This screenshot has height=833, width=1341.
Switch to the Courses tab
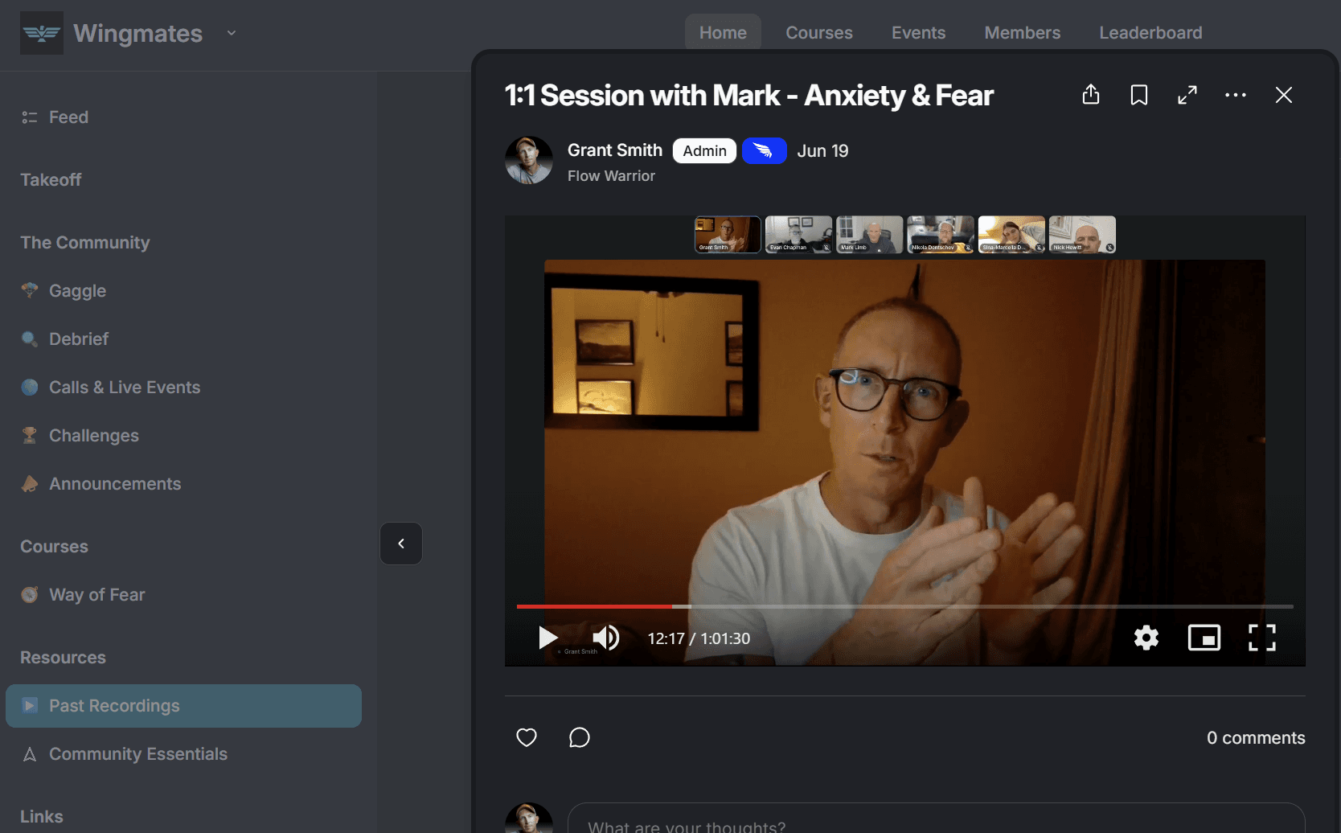pyautogui.click(x=819, y=33)
